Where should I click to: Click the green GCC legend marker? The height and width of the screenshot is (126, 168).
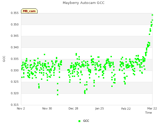(79, 121)
